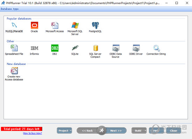The height and width of the screenshot is (139, 192).
Task: Click the MySQL/MariaDB text label
Action: coord(14,31)
